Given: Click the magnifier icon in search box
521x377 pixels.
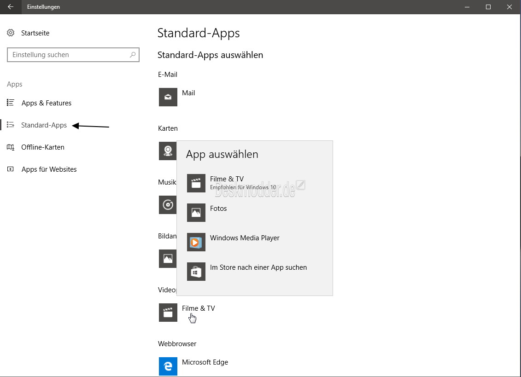Looking at the screenshot, I should click(133, 55).
